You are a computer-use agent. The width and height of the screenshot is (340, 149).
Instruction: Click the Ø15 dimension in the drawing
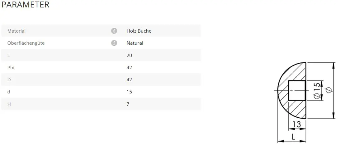coord(316,90)
